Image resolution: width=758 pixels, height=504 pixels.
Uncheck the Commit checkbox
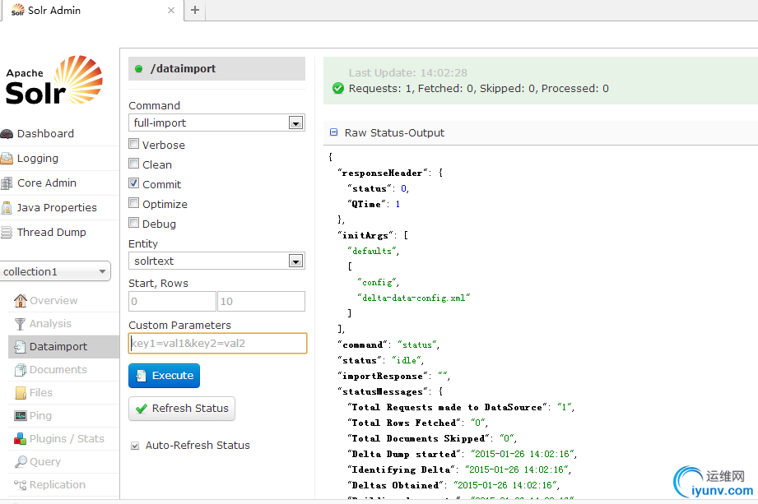coord(134,183)
